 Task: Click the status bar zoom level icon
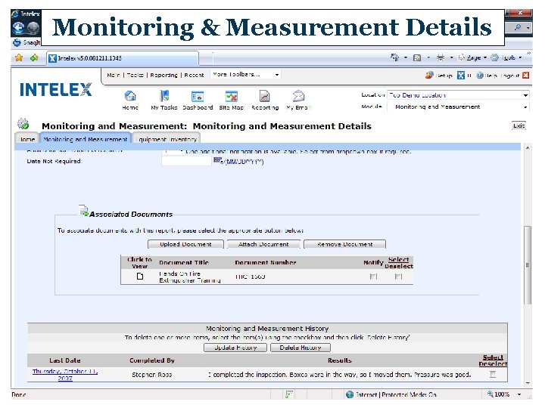[490, 394]
